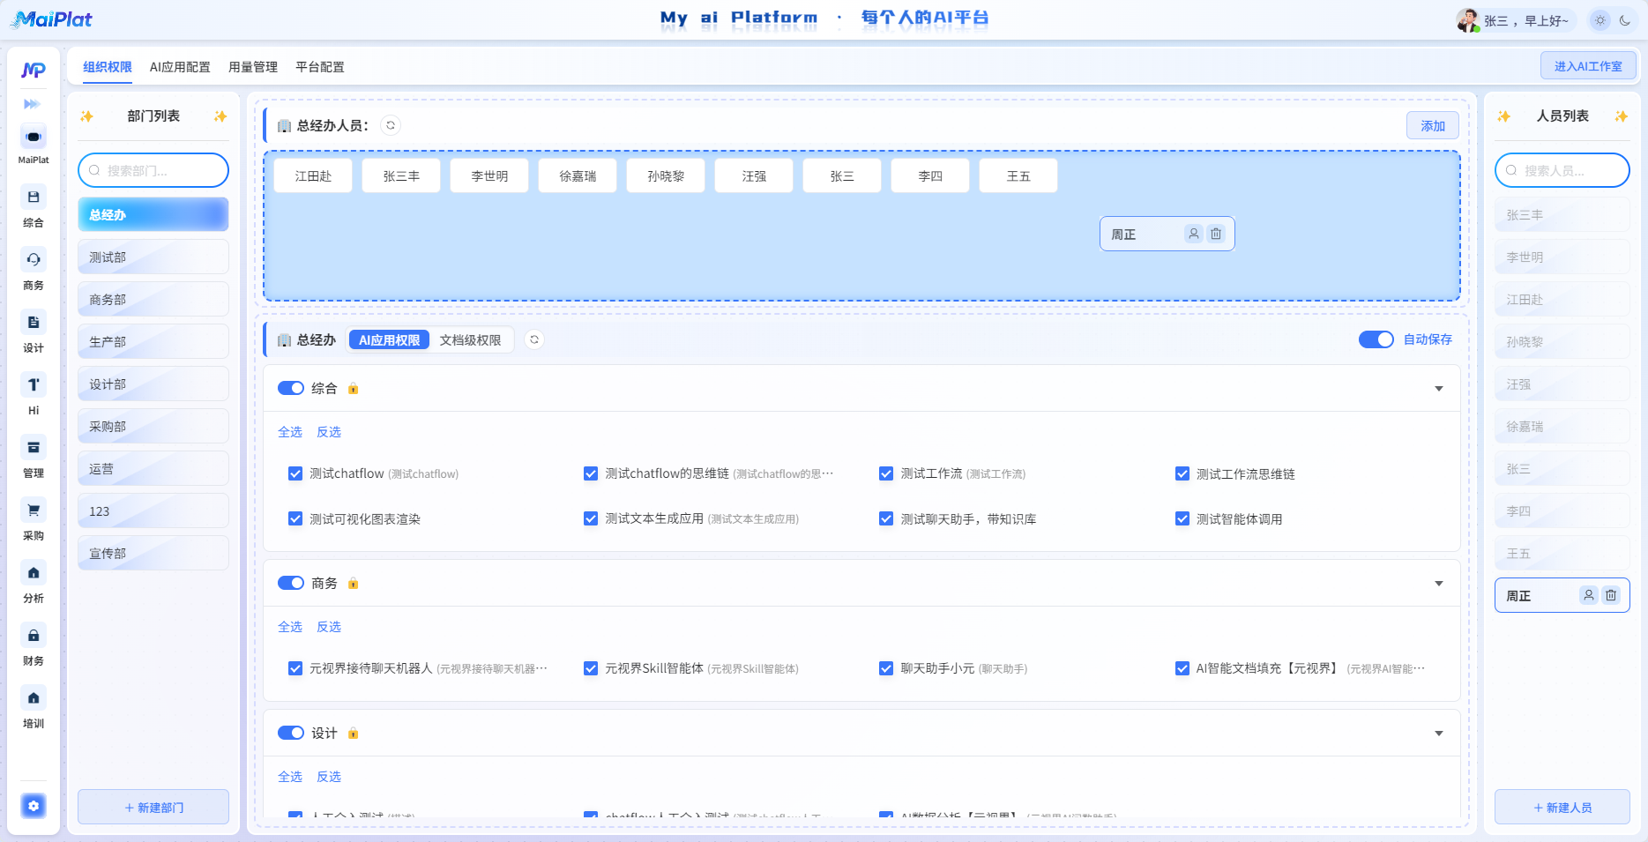Screen dimensions: 1648x842
Task: Open the Hi sidebar icon
Action: (34, 384)
